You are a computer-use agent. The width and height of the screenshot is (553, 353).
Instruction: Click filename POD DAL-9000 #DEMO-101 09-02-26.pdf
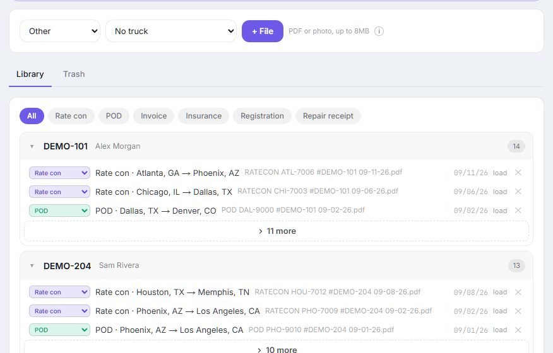point(293,210)
